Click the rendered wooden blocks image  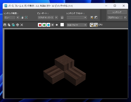pos(65,70)
